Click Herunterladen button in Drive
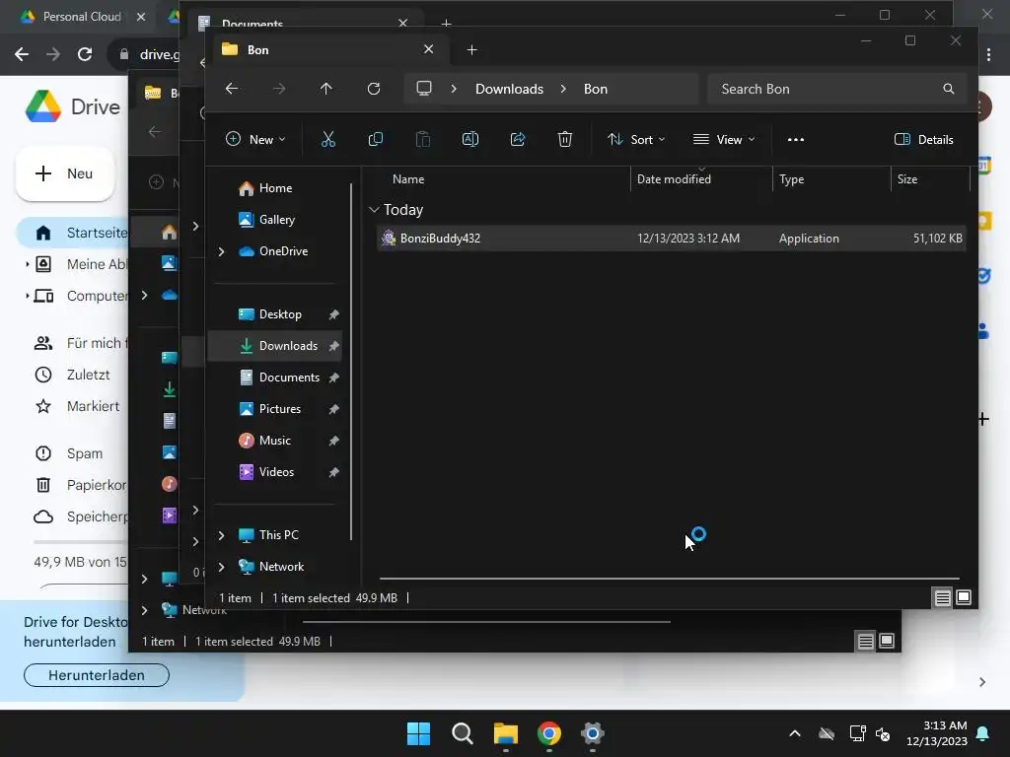Image resolution: width=1010 pixels, height=757 pixels. click(97, 675)
